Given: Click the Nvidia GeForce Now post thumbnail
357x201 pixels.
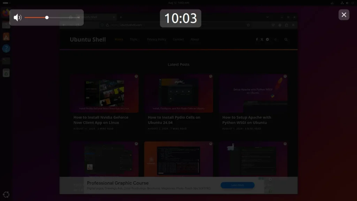Looking at the screenshot, I should pyautogui.click(x=104, y=93).
